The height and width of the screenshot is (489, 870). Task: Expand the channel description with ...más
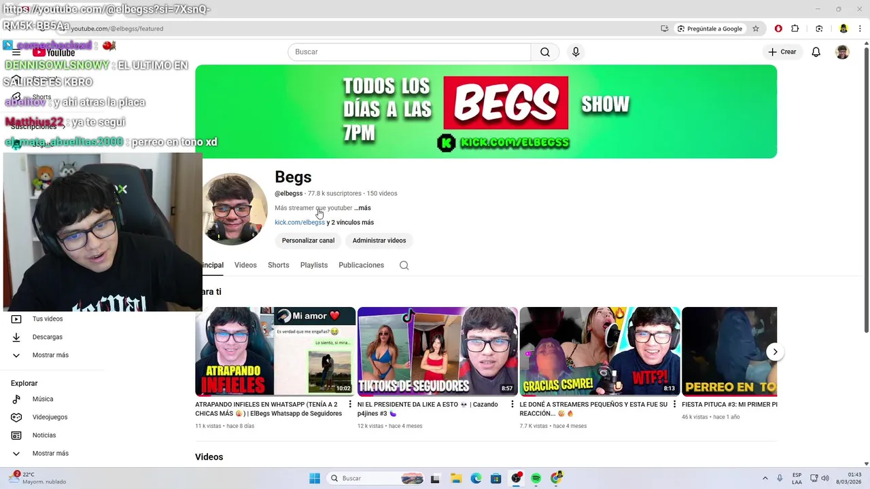(362, 208)
